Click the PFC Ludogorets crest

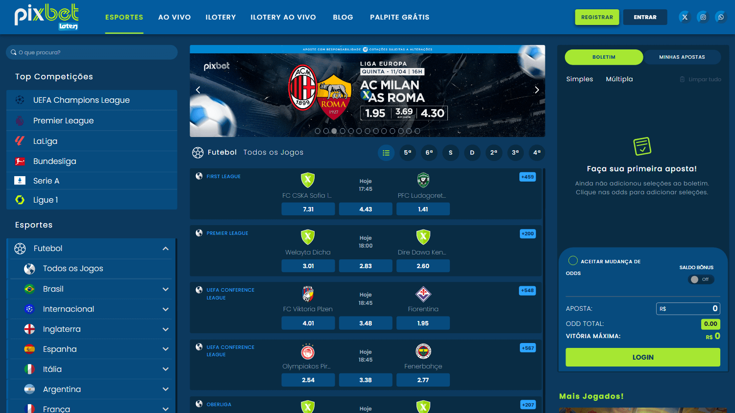(423, 180)
